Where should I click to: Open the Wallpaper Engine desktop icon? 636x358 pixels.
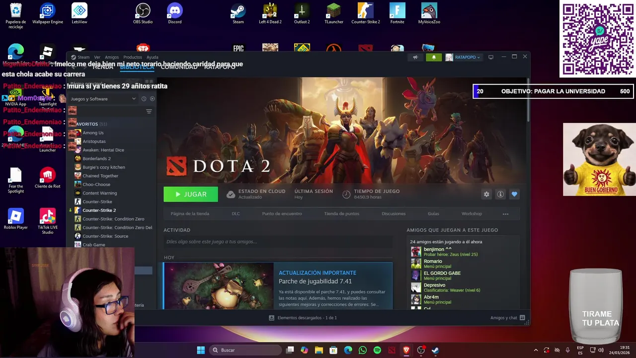pos(48,13)
